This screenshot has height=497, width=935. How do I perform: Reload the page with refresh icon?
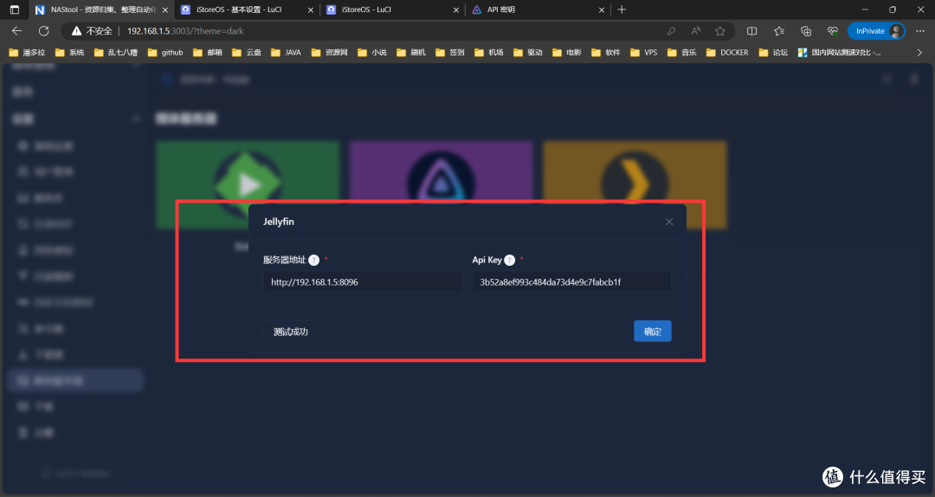43,31
